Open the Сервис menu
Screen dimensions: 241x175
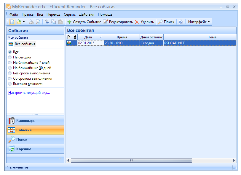point(70,14)
